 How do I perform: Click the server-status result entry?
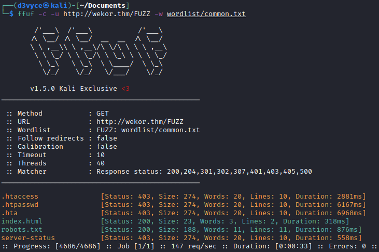tap(28, 238)
